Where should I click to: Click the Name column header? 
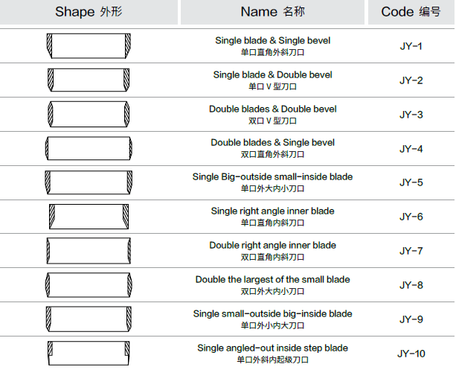coord(272,12)
